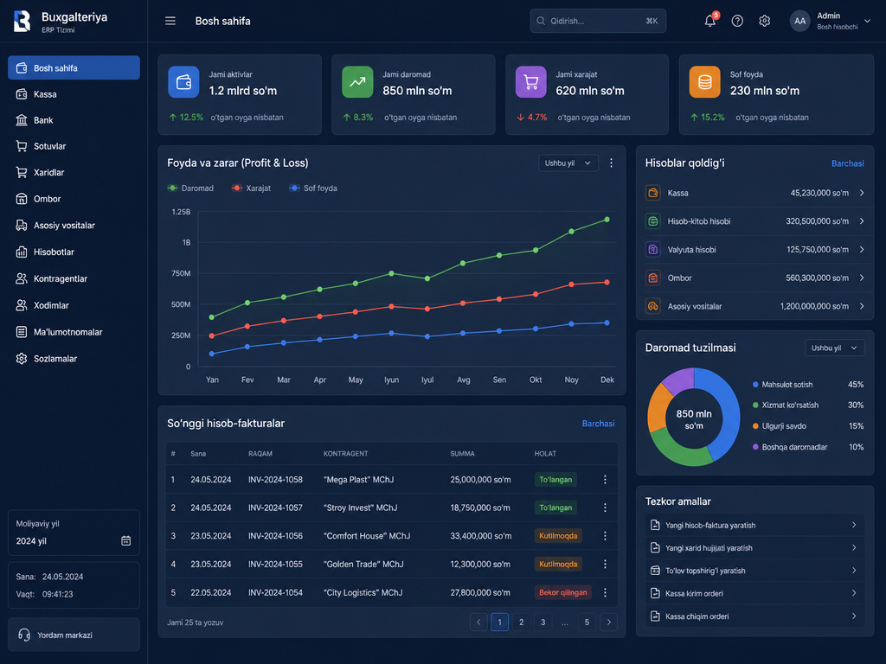Screen dimensions: 886x664
Task: Click the Jami daromad trend icon
Action: tap(357, 82)
